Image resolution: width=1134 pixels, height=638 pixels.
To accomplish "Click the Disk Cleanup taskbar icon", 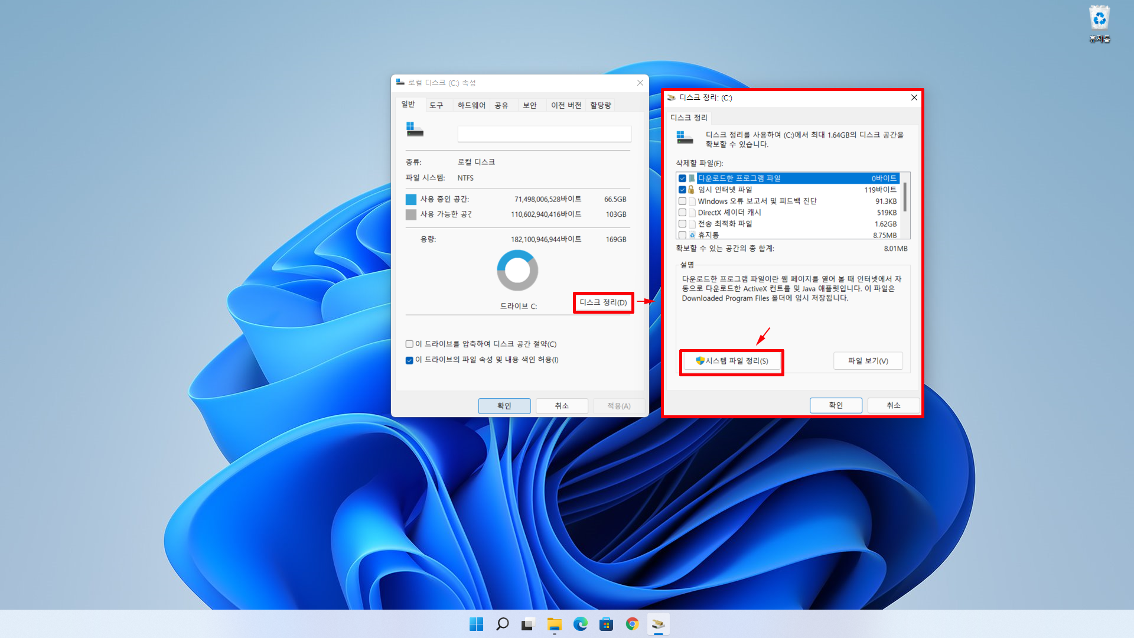I will [658, 624].
